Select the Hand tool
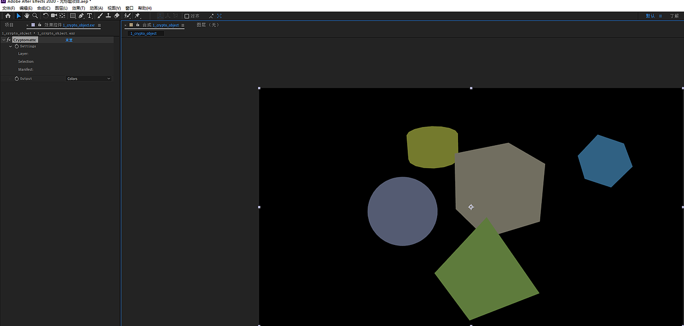This screenshot has width=684, height=326. 27,16
